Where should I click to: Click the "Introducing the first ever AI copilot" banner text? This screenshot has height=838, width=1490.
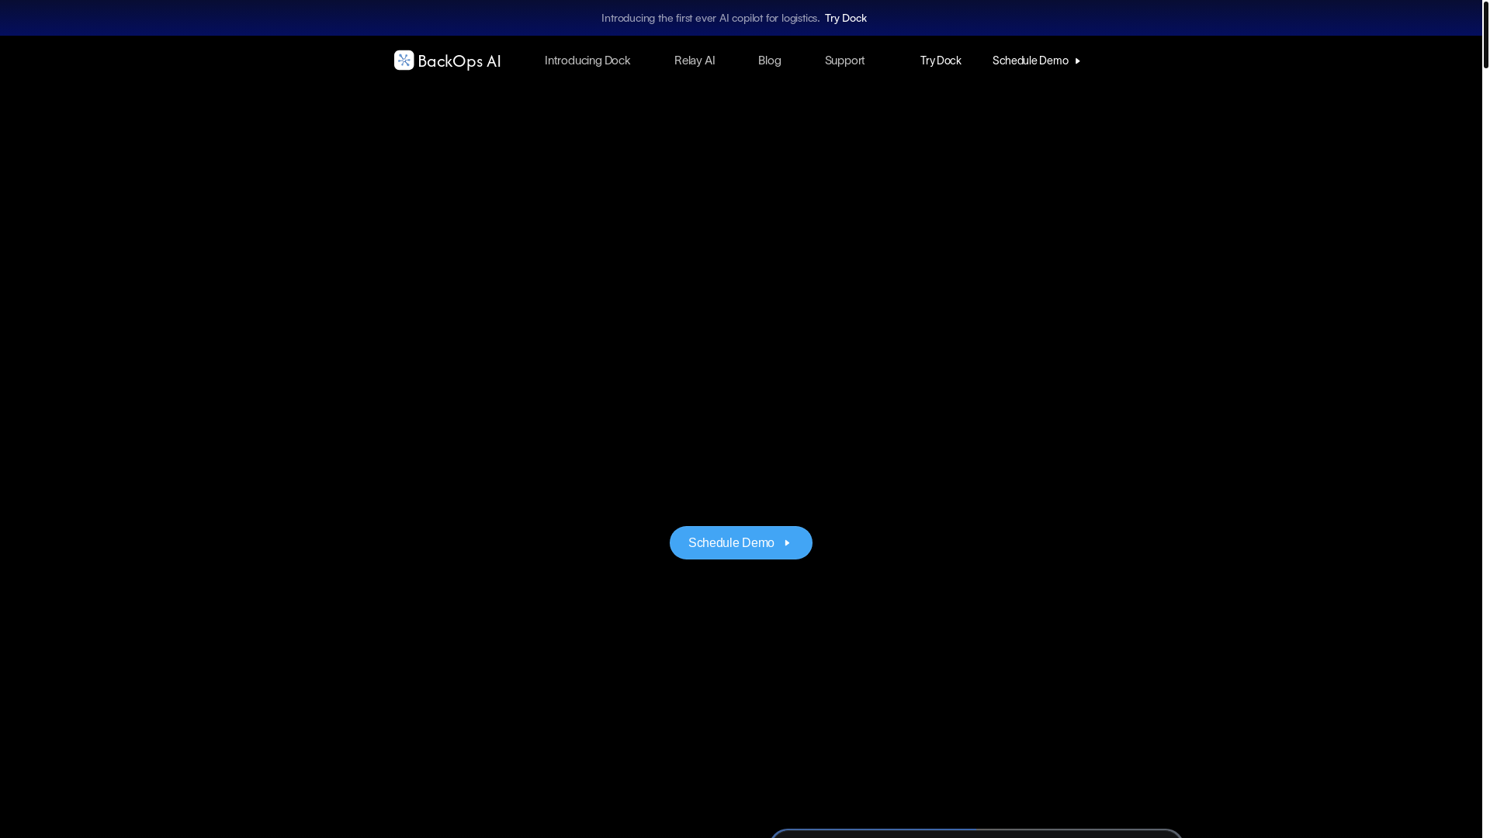point(710,18)
